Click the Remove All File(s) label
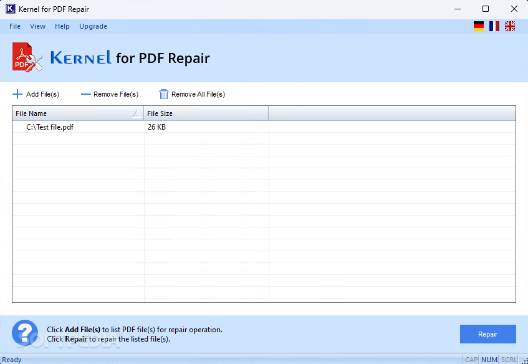Screen dimensions: 528x364 [x=198, y=94]
